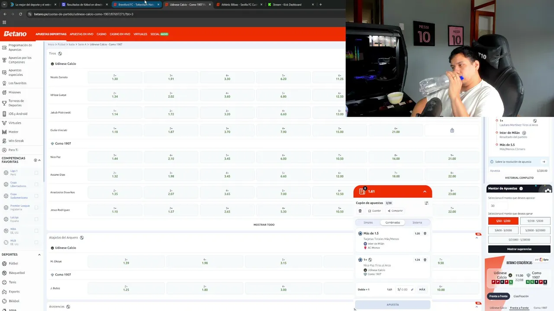Tick the Copa Libertadores checkbox
The image size is (554, 311).
pyautogui.click(x=36, y=184)
